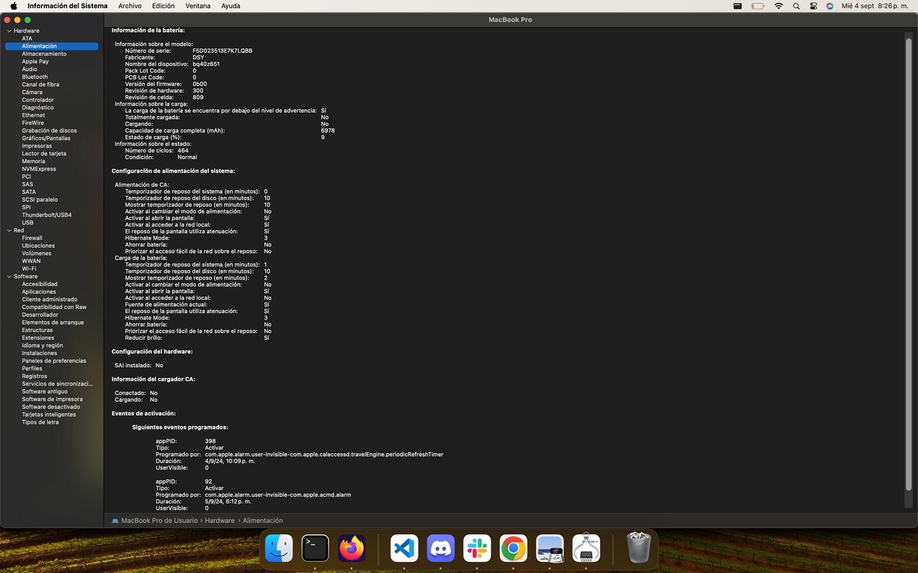The width and height of the screenshot is (918, 573).
Task: Launch Google Chrome from the dock
Action: click(x=513, y=548)
